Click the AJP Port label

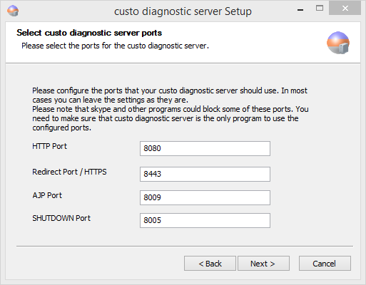coord(47,195)
